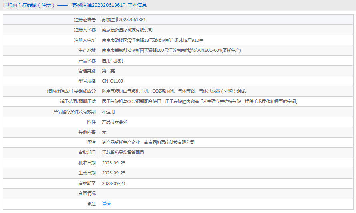Select registrant name 南京晨新医疗科技有限公司
Image resolution: width=356 pixels, height=213 pixels.
point(127,30)
